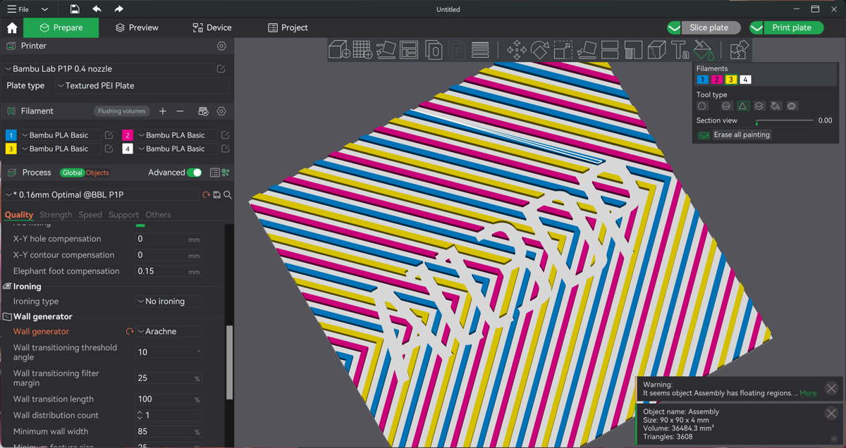Image resolution: width=846 pixels, height=448 pixels.
Task: Toggle the Color painting bucket tool
Action: [703, 50]
